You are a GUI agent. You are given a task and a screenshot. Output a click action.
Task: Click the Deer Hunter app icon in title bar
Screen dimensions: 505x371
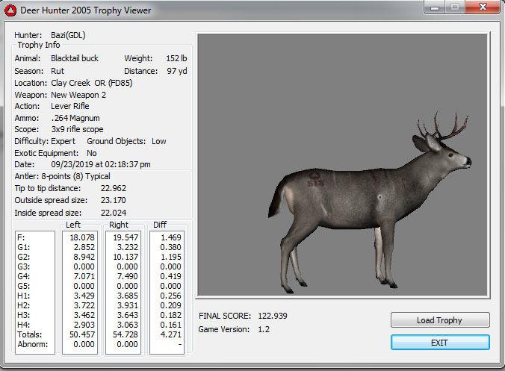point(10,10)
